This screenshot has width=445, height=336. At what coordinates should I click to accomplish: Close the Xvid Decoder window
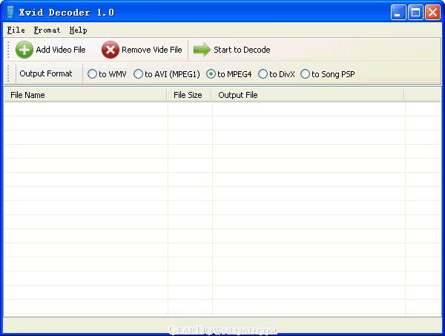tap(432, 12)
